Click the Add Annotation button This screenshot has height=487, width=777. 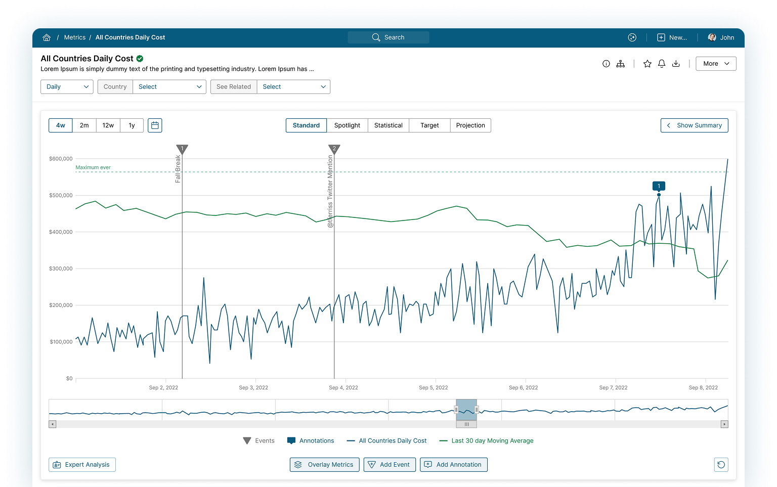click(454, 464)
